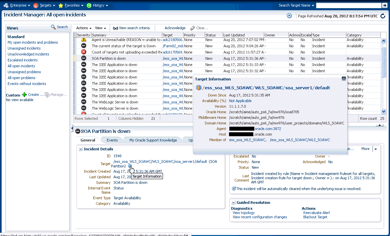Select Escalated incidents view
This screenshot has width=390, height=236.
[x=22, y=60]
